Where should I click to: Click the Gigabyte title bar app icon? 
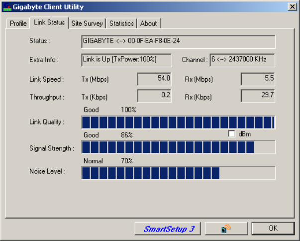point(7,6)
